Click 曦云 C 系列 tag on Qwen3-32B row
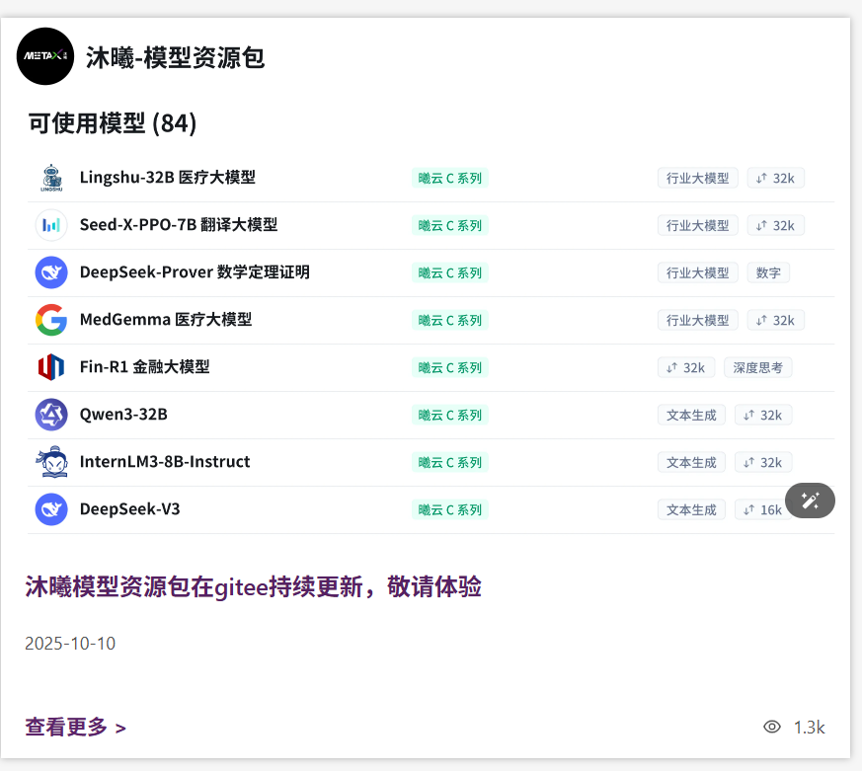The height and width of the screenshot is (771, 862). [450, 416]
